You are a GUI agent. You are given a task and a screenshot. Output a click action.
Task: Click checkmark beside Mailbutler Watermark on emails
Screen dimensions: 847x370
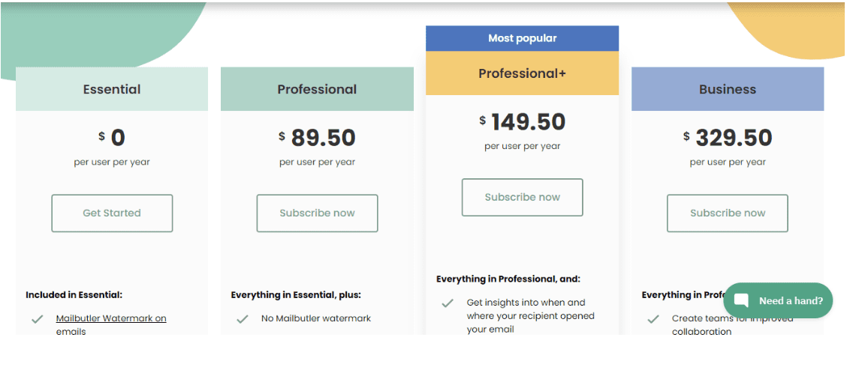tap(37, 319)
